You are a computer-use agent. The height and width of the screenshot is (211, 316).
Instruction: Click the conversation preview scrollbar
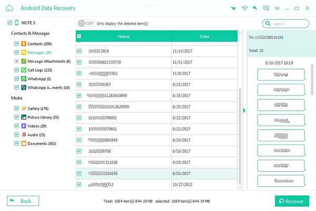coord(312,80)
